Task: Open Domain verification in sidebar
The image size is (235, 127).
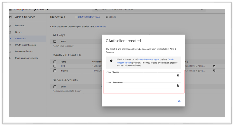Action: point(24,51)
